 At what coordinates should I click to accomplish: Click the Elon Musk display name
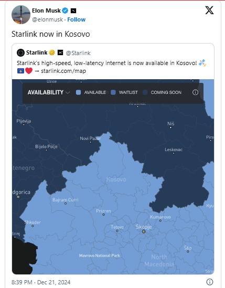[x=46, y=10]
